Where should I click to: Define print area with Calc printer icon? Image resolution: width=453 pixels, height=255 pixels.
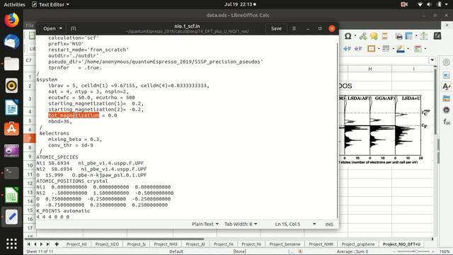(x=399, y=36)
